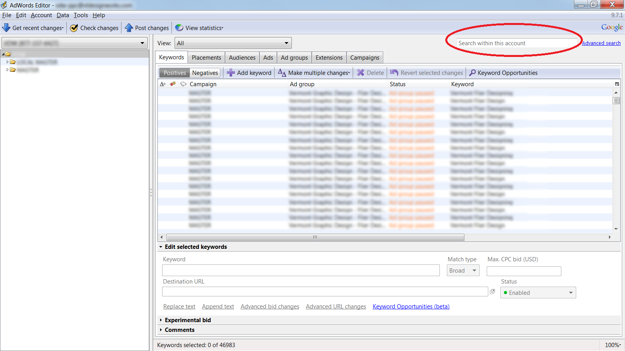
Task: Sort by the Status column header
Action: 419,84
